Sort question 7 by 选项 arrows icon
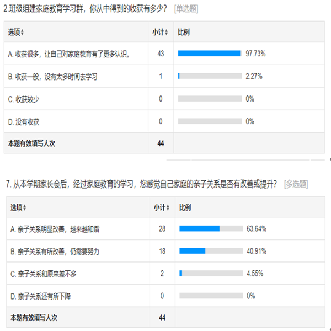The height and width of the screenshot is (331, 331). (24, 207)
